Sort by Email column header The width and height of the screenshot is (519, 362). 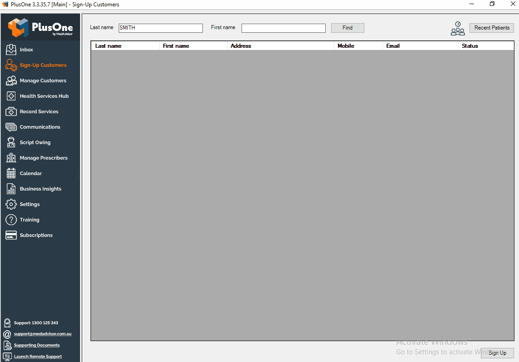[420, 46]
